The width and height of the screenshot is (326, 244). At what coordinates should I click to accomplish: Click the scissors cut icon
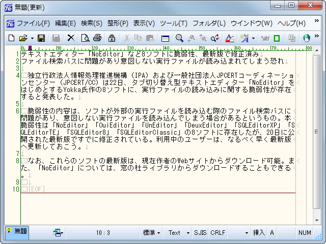[127, 38]
